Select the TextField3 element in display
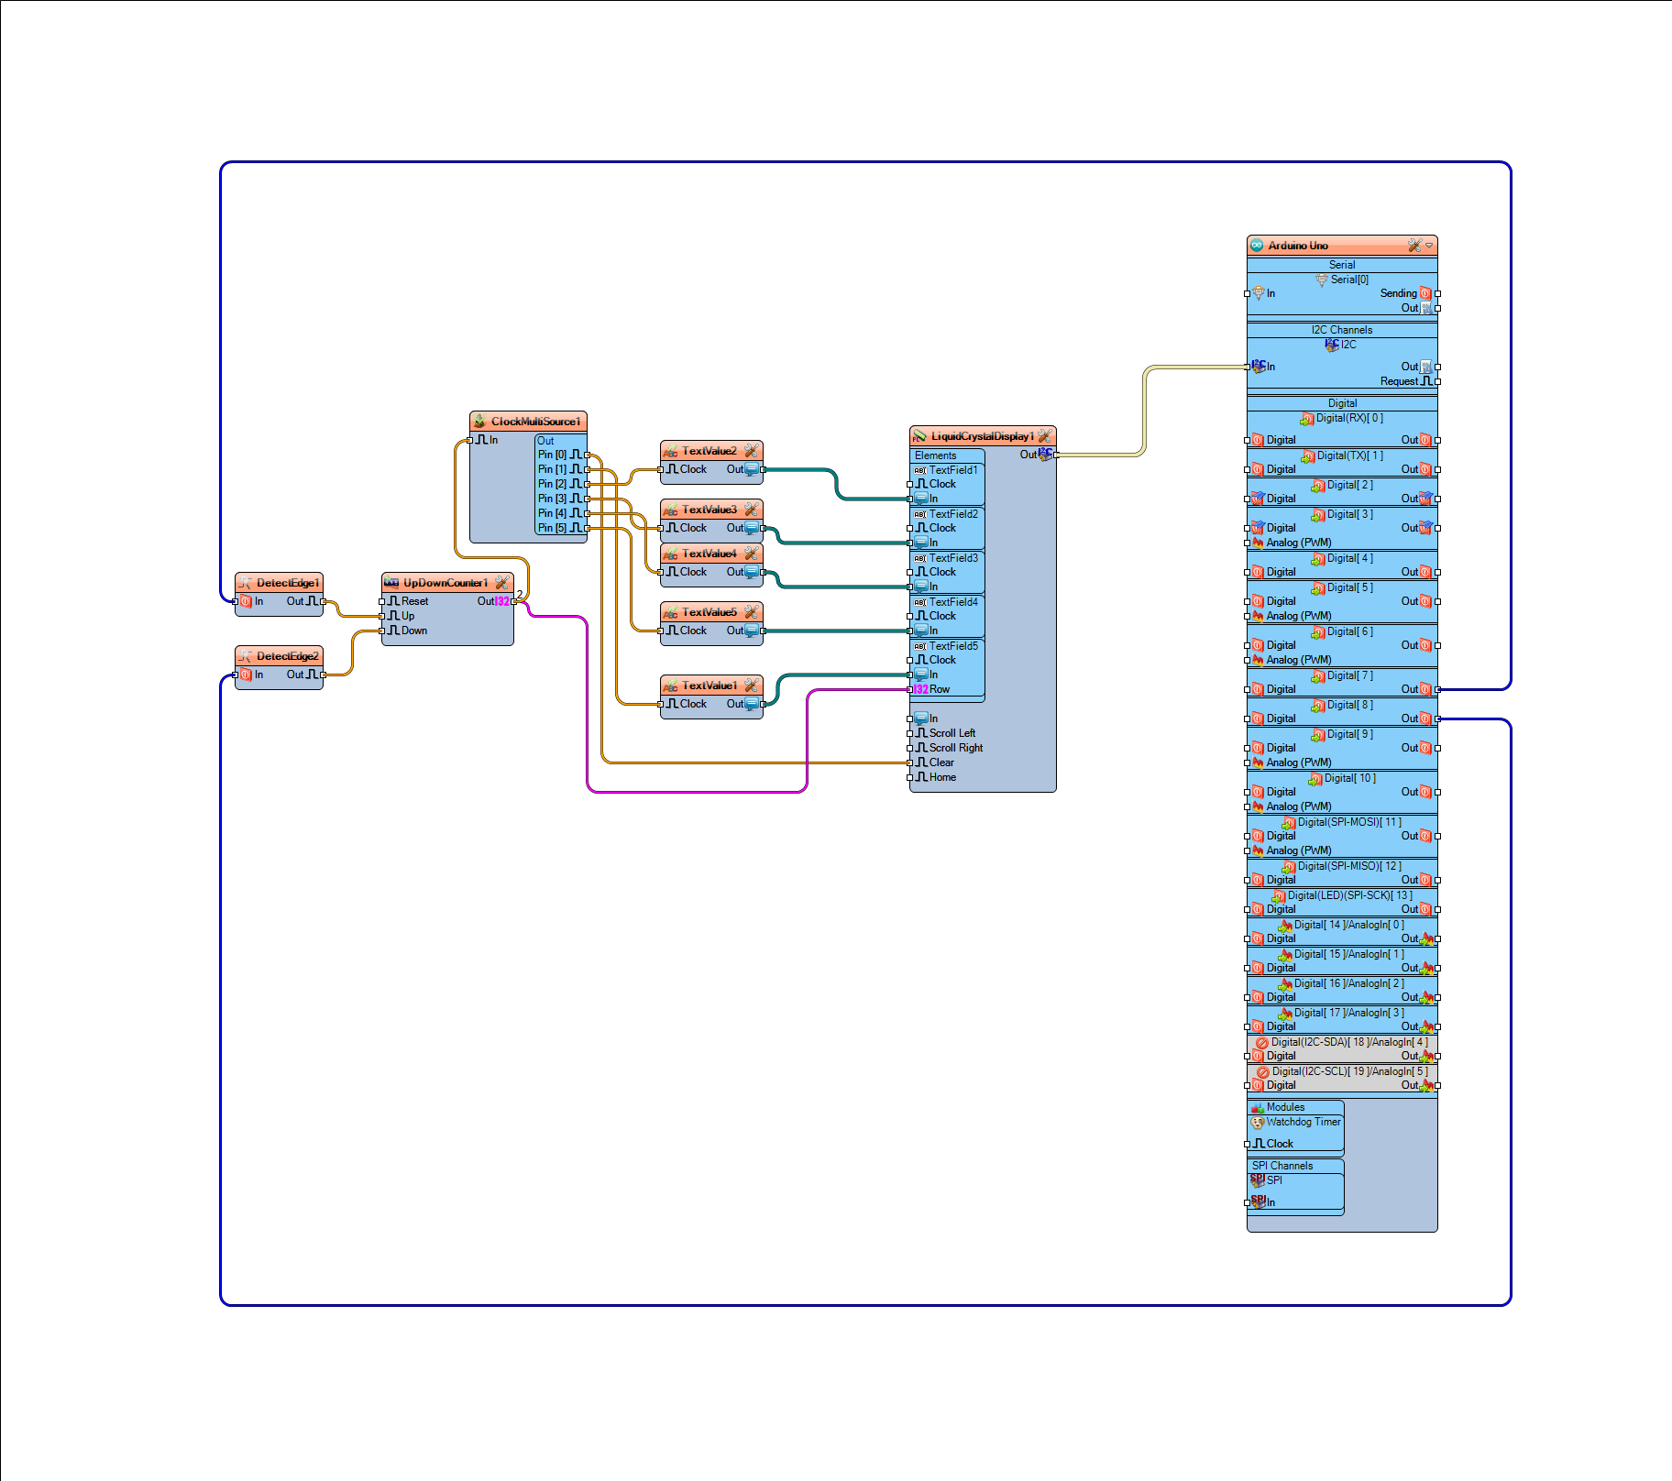 tap(947, 558)
